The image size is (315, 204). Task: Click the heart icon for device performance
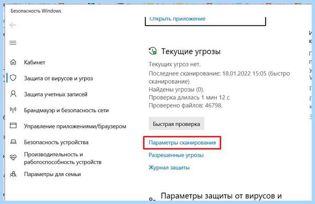click(13, 157)
